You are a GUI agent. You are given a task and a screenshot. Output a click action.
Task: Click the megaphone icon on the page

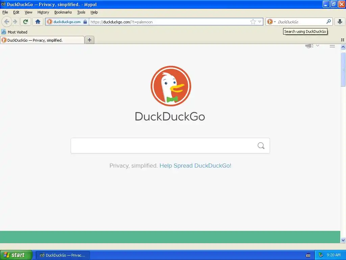click(310, 46)
